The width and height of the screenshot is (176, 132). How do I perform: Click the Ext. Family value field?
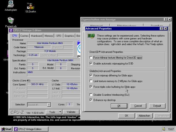(33, 68)
